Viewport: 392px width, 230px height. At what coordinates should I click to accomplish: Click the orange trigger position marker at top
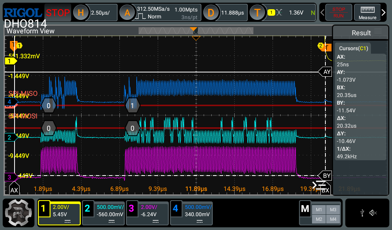(x=193, y=29)
